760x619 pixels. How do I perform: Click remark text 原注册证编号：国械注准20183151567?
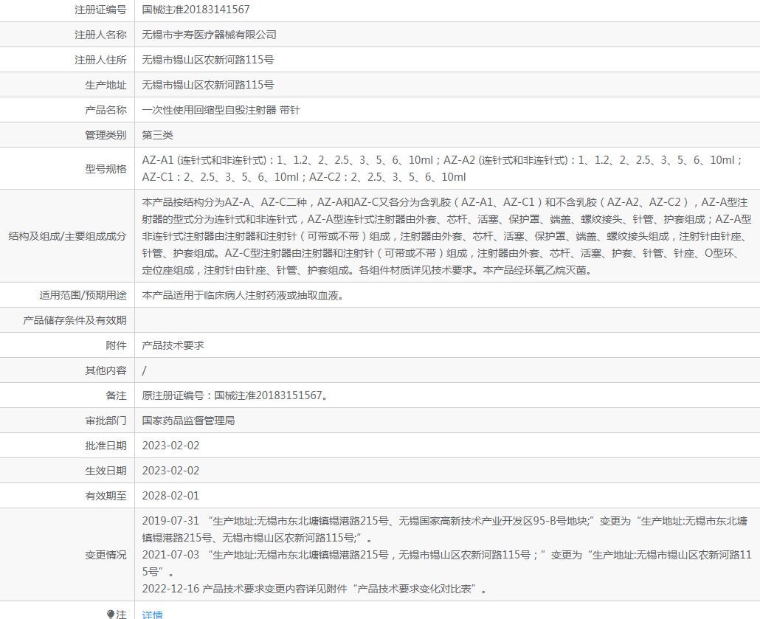click(235, 395)
